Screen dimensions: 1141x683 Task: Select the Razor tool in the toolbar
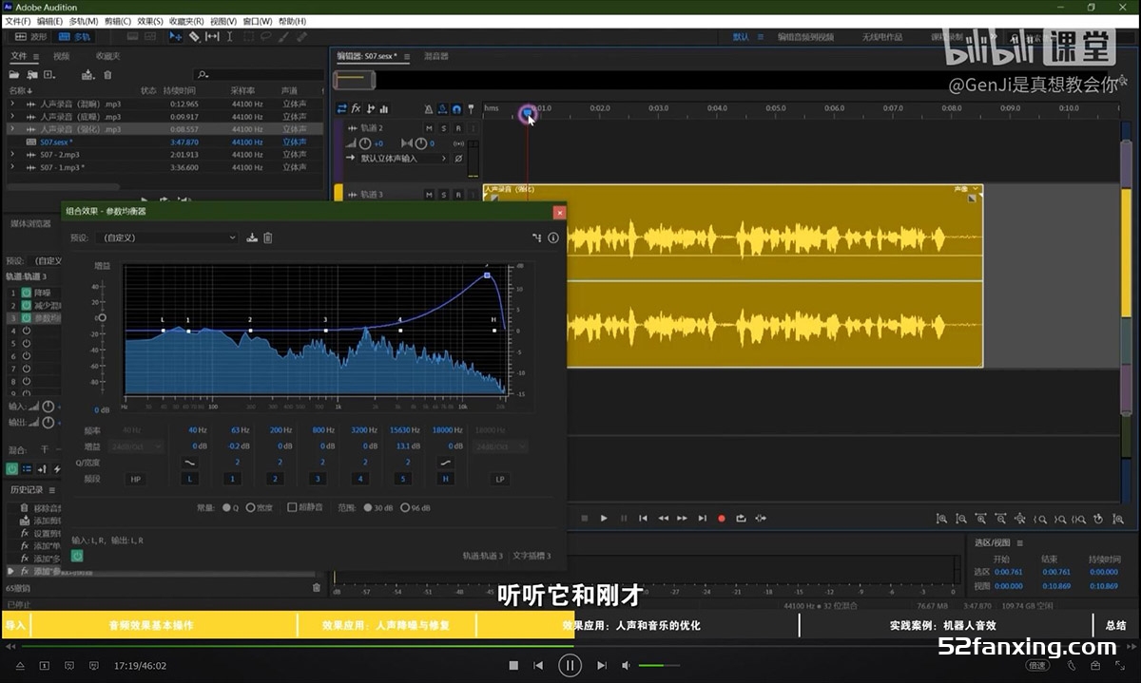pyautogui.click(x=194, y=36)
